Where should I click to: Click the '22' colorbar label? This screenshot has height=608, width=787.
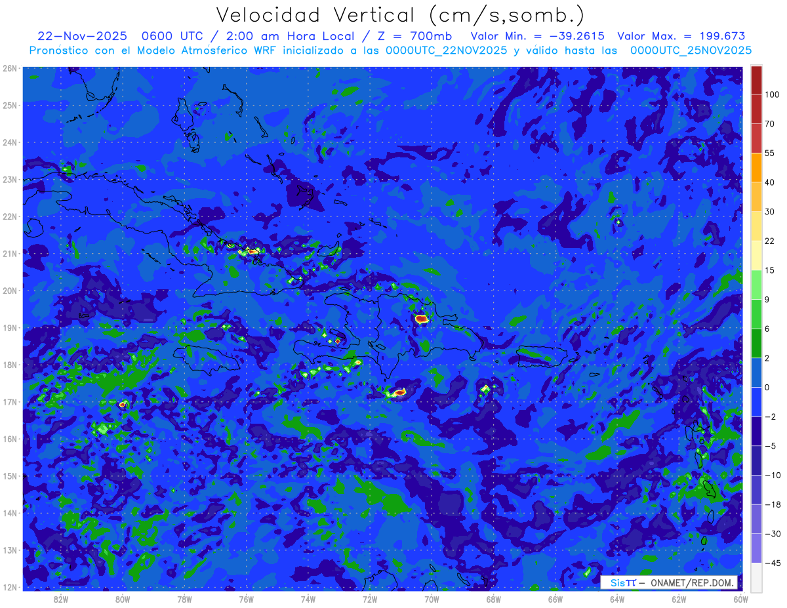pos(770,241)
